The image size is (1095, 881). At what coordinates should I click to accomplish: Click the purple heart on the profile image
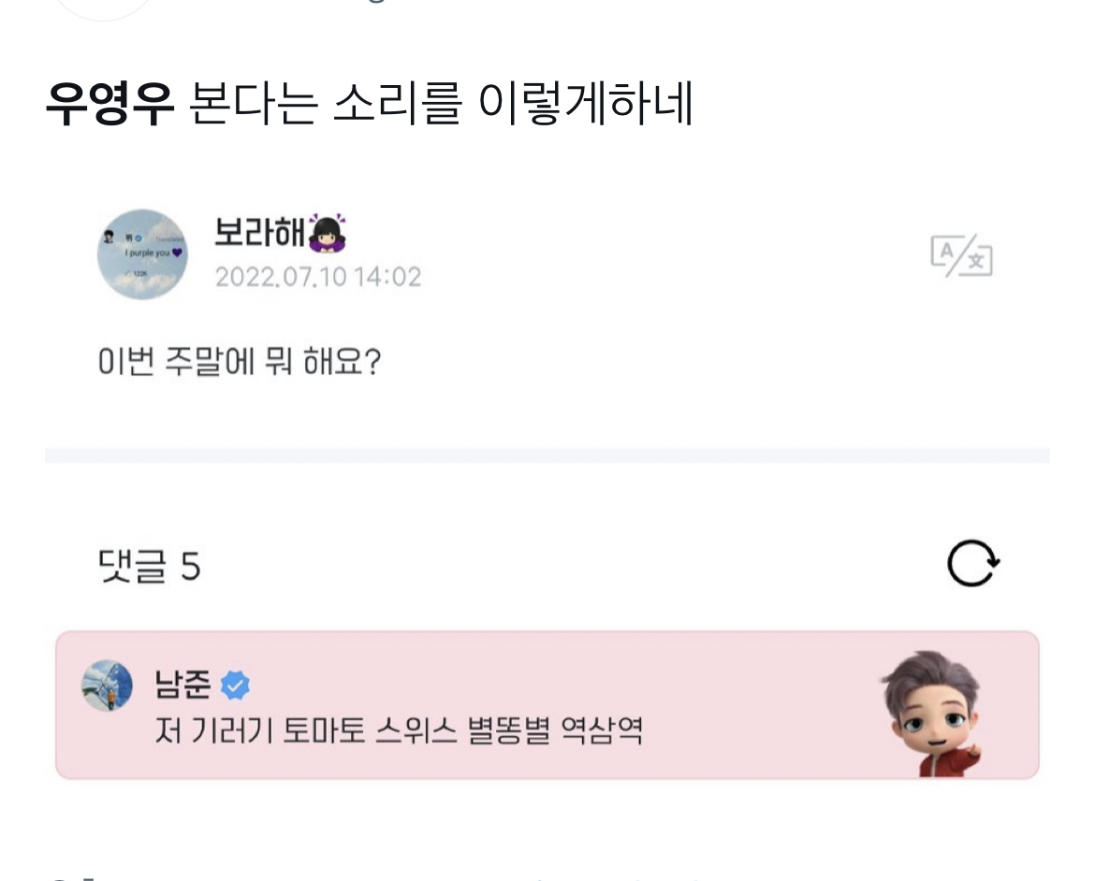pos(179,253)
